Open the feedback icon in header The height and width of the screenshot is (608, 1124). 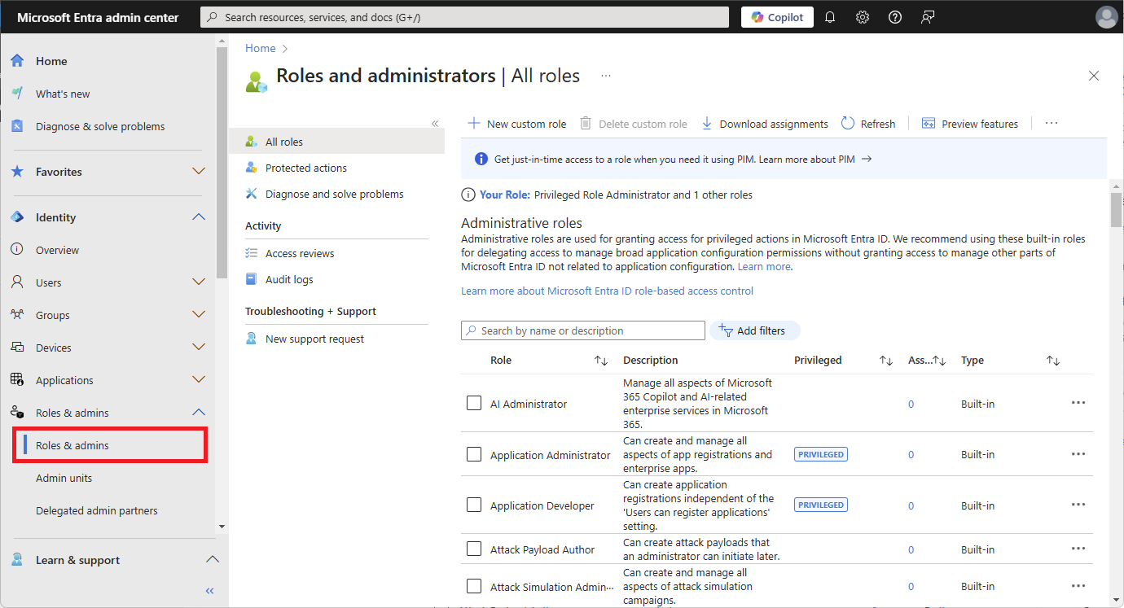[927, 17]
